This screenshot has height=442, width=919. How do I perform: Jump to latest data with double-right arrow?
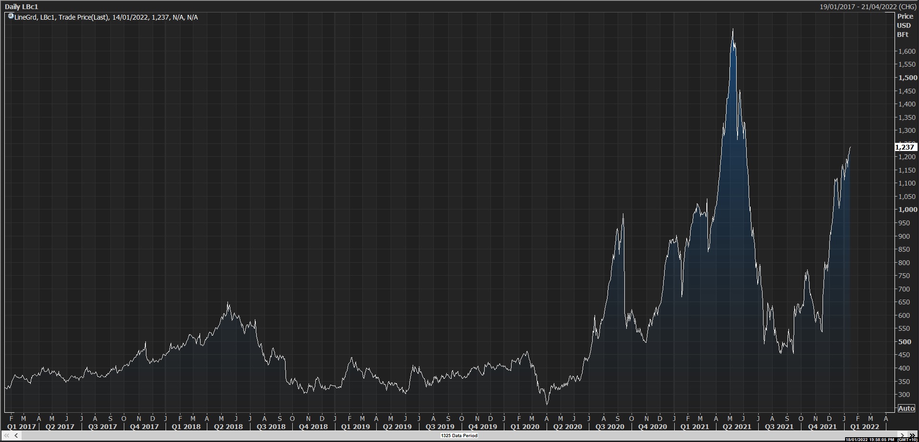coord(912,435)
